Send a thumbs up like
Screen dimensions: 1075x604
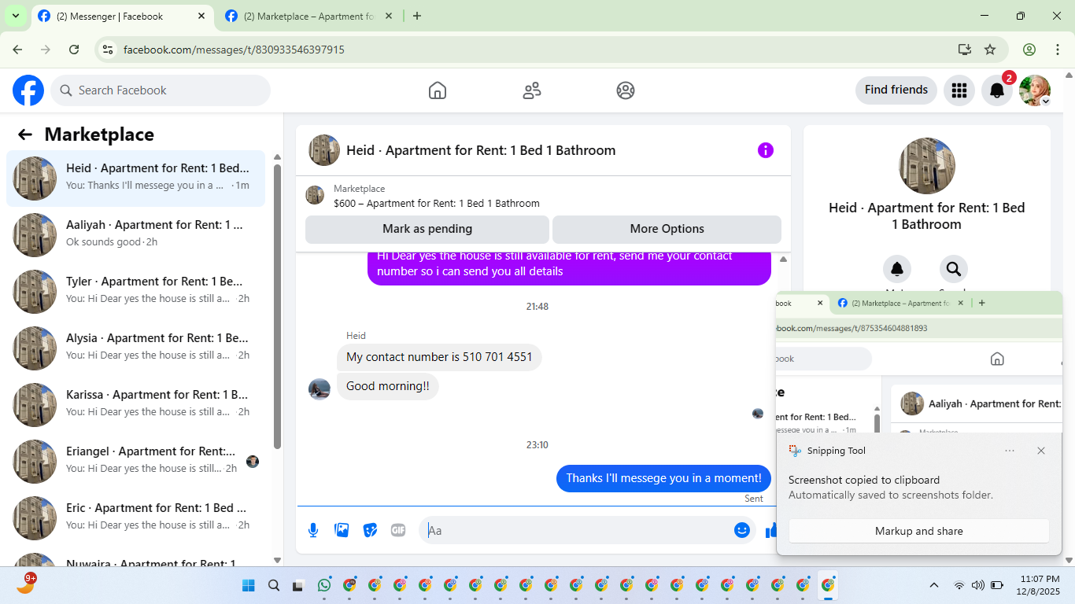pyautogui.click(x=771, y=531)
